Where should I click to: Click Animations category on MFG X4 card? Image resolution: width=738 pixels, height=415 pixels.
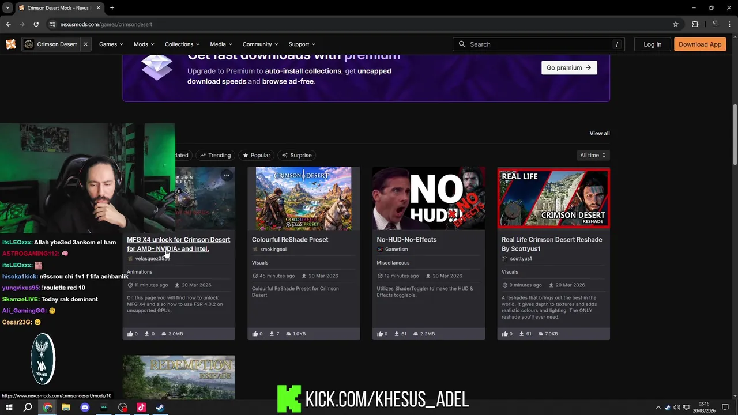click(140, 271)
